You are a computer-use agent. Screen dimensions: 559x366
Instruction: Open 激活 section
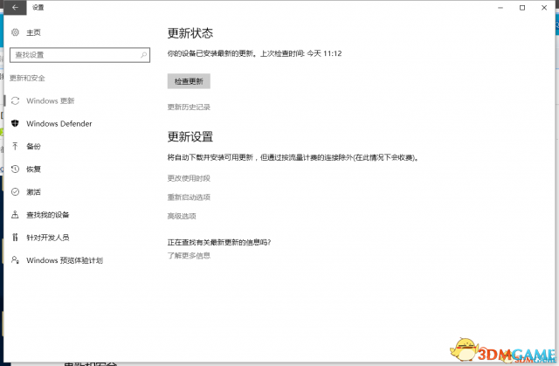click(x=33, y=191)
